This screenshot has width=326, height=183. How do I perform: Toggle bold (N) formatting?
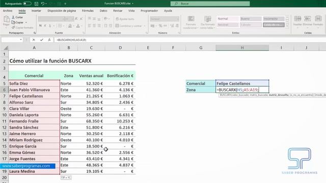pyautogui.click(x=40, y=26)
